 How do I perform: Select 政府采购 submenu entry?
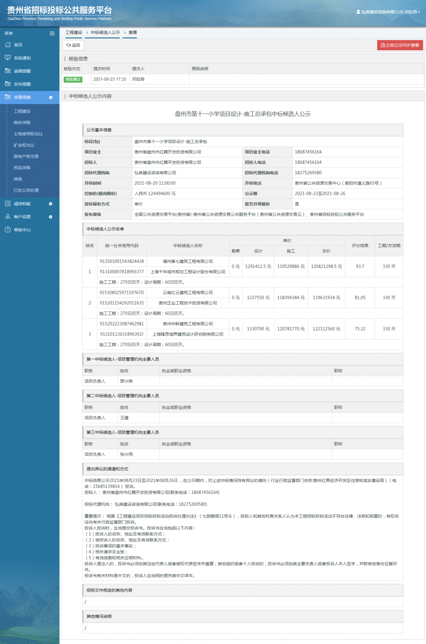click(22, 122)
